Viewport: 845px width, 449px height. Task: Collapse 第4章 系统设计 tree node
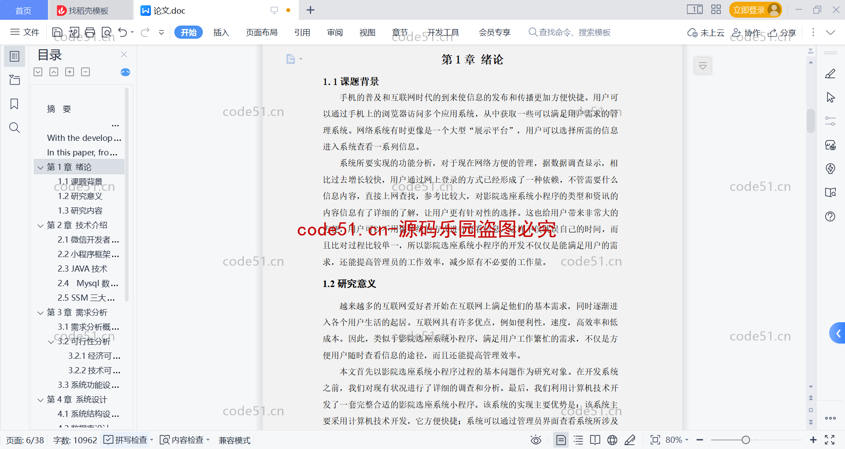pos(40,400)
